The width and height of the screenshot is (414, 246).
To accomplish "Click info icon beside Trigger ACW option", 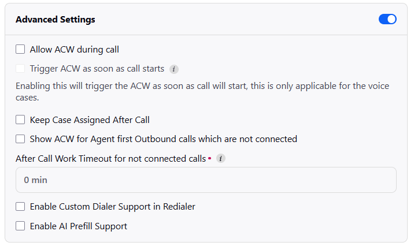I will [x=173, y=69].
